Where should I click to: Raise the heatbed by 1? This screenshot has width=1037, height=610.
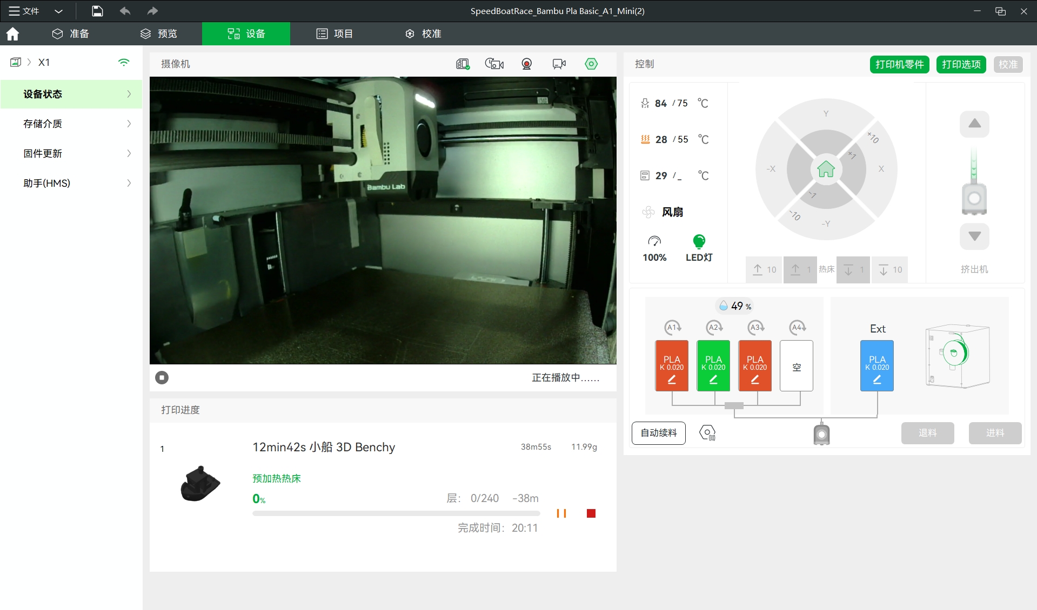point(800,269)
